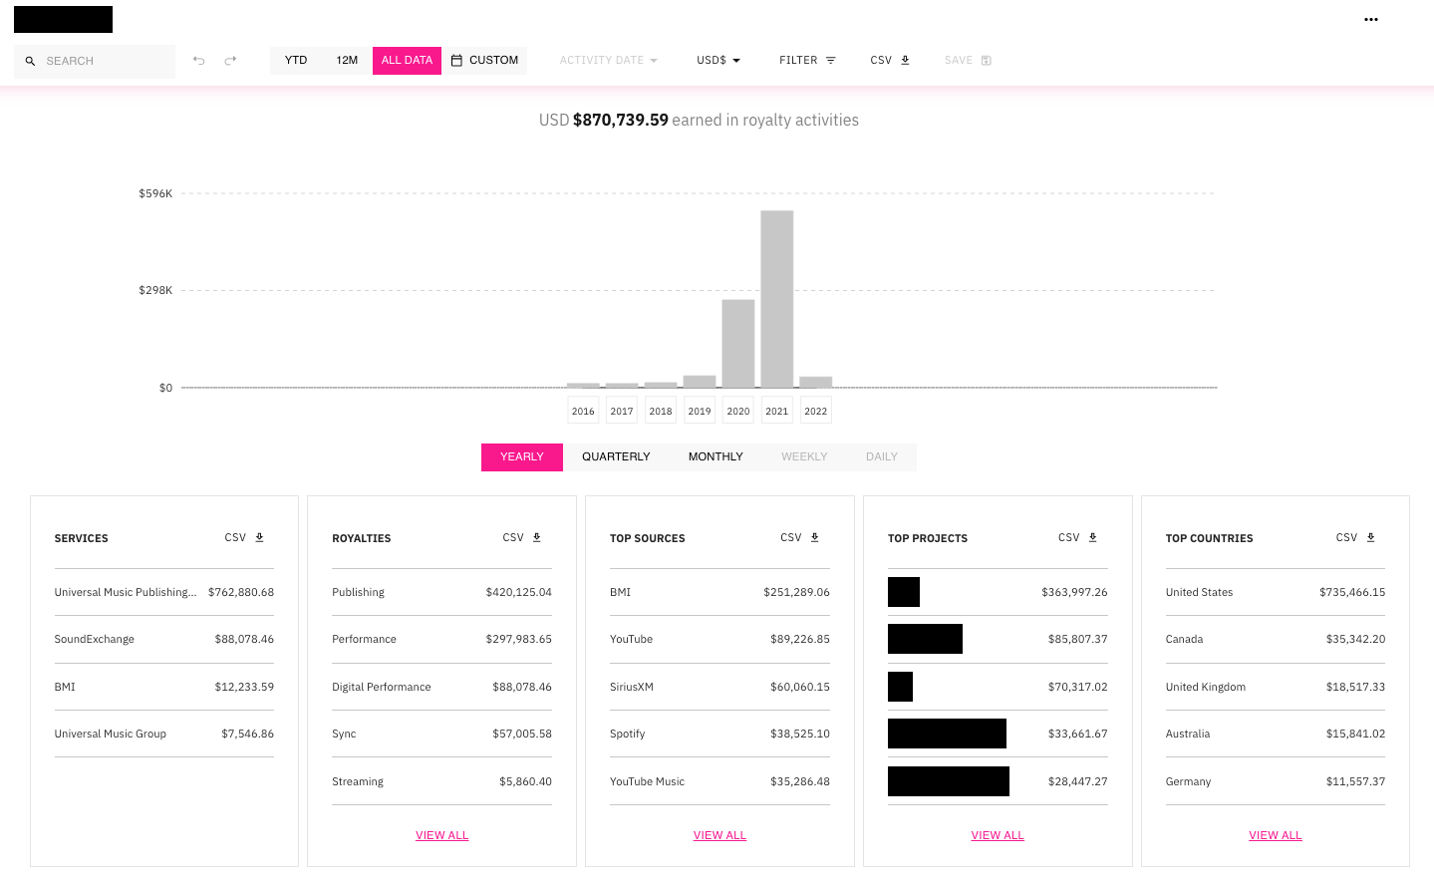Select the 12M date range tab
Image resolution: width=1434 pixels, height=884 pixels.
347,61
